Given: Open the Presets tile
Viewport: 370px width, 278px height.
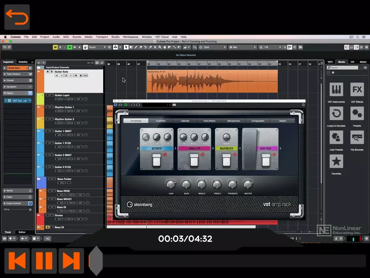Looking at the screenshot, I should tap(357, 113).
